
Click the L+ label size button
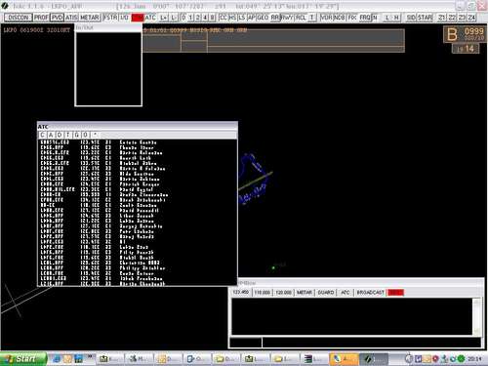click(x=164, y=18)
